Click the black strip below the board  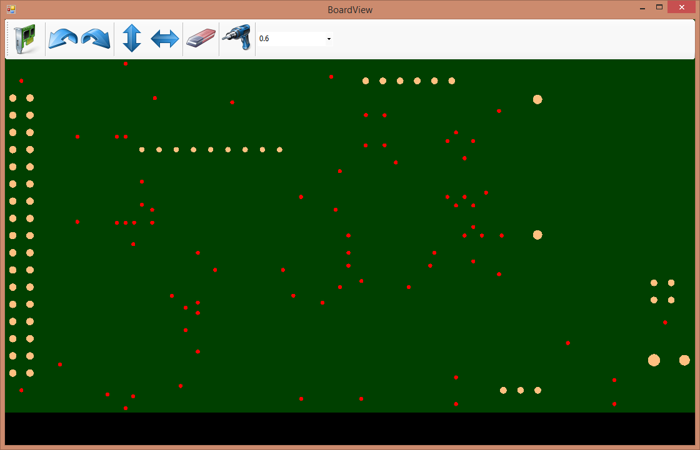point(349,428)
